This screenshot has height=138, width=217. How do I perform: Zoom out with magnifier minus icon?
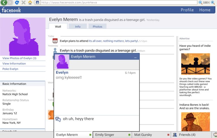point(200,3)
